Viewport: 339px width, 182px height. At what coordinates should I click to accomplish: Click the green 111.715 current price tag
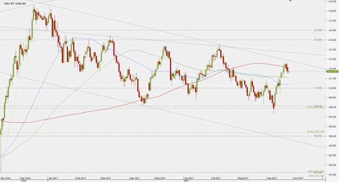click(332, 71)
